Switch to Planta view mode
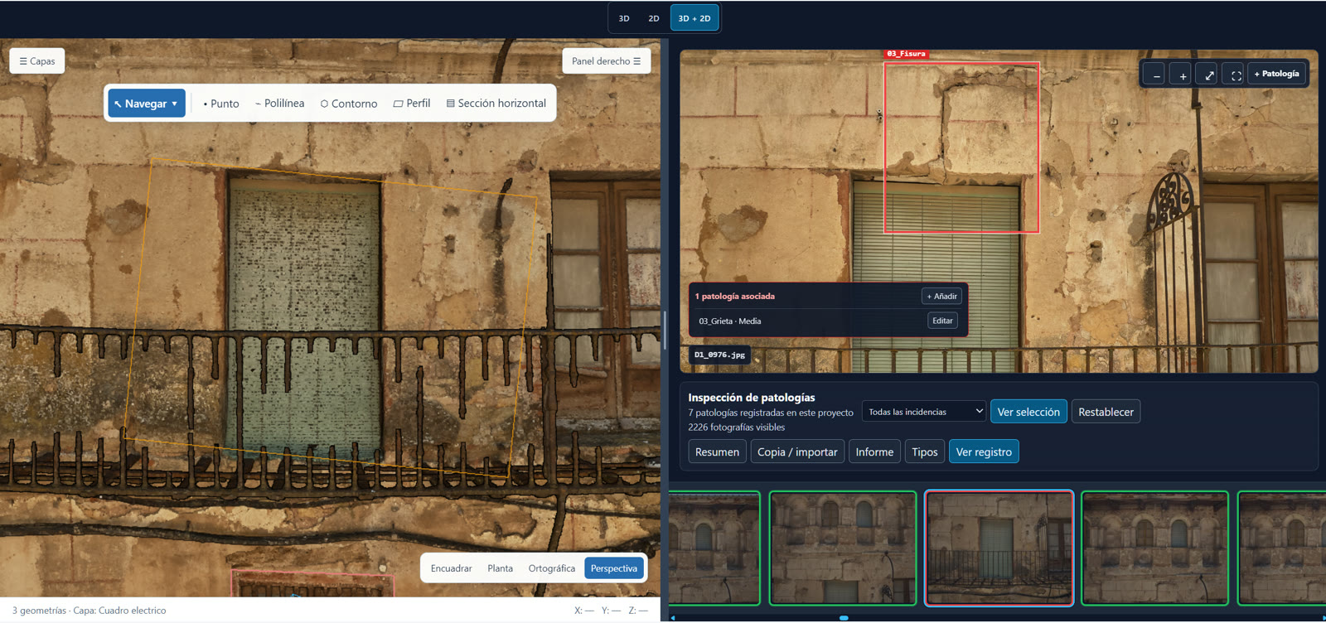 pos(500,568)
